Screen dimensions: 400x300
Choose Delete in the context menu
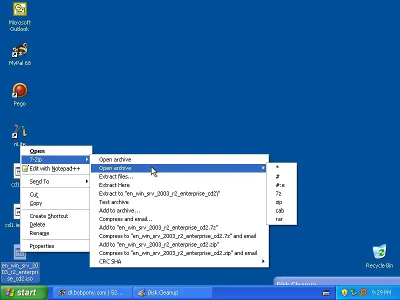coord(55,224)
